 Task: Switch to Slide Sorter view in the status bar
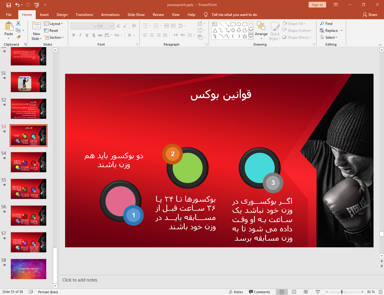click(x=294, y=292)
